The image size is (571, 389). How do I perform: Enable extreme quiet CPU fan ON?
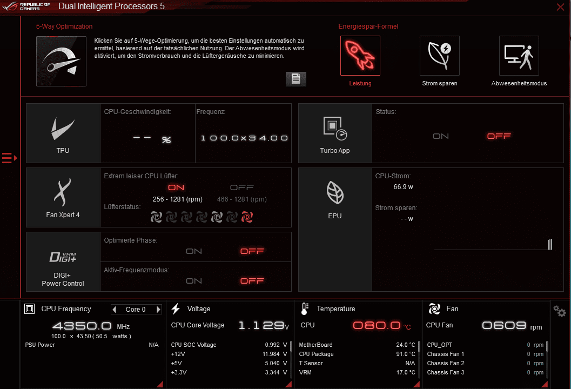click(176, 187)
